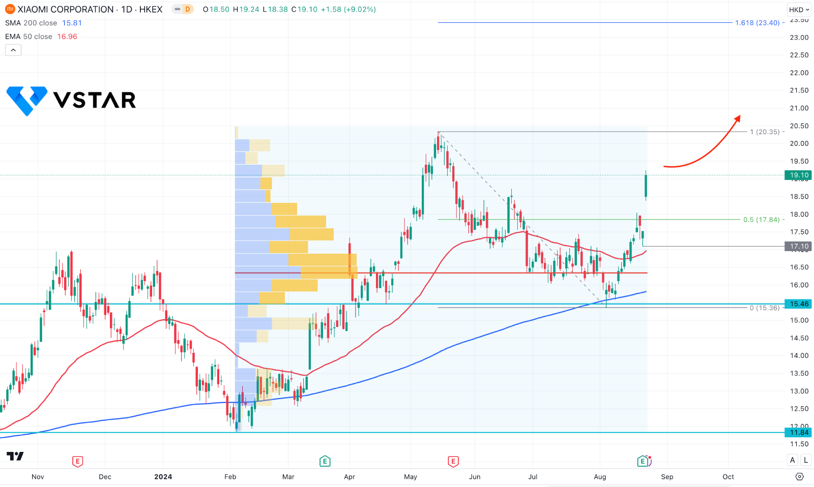Open the HKD currency dropdown
Viewport: 814px width, 487px height.
799,10
